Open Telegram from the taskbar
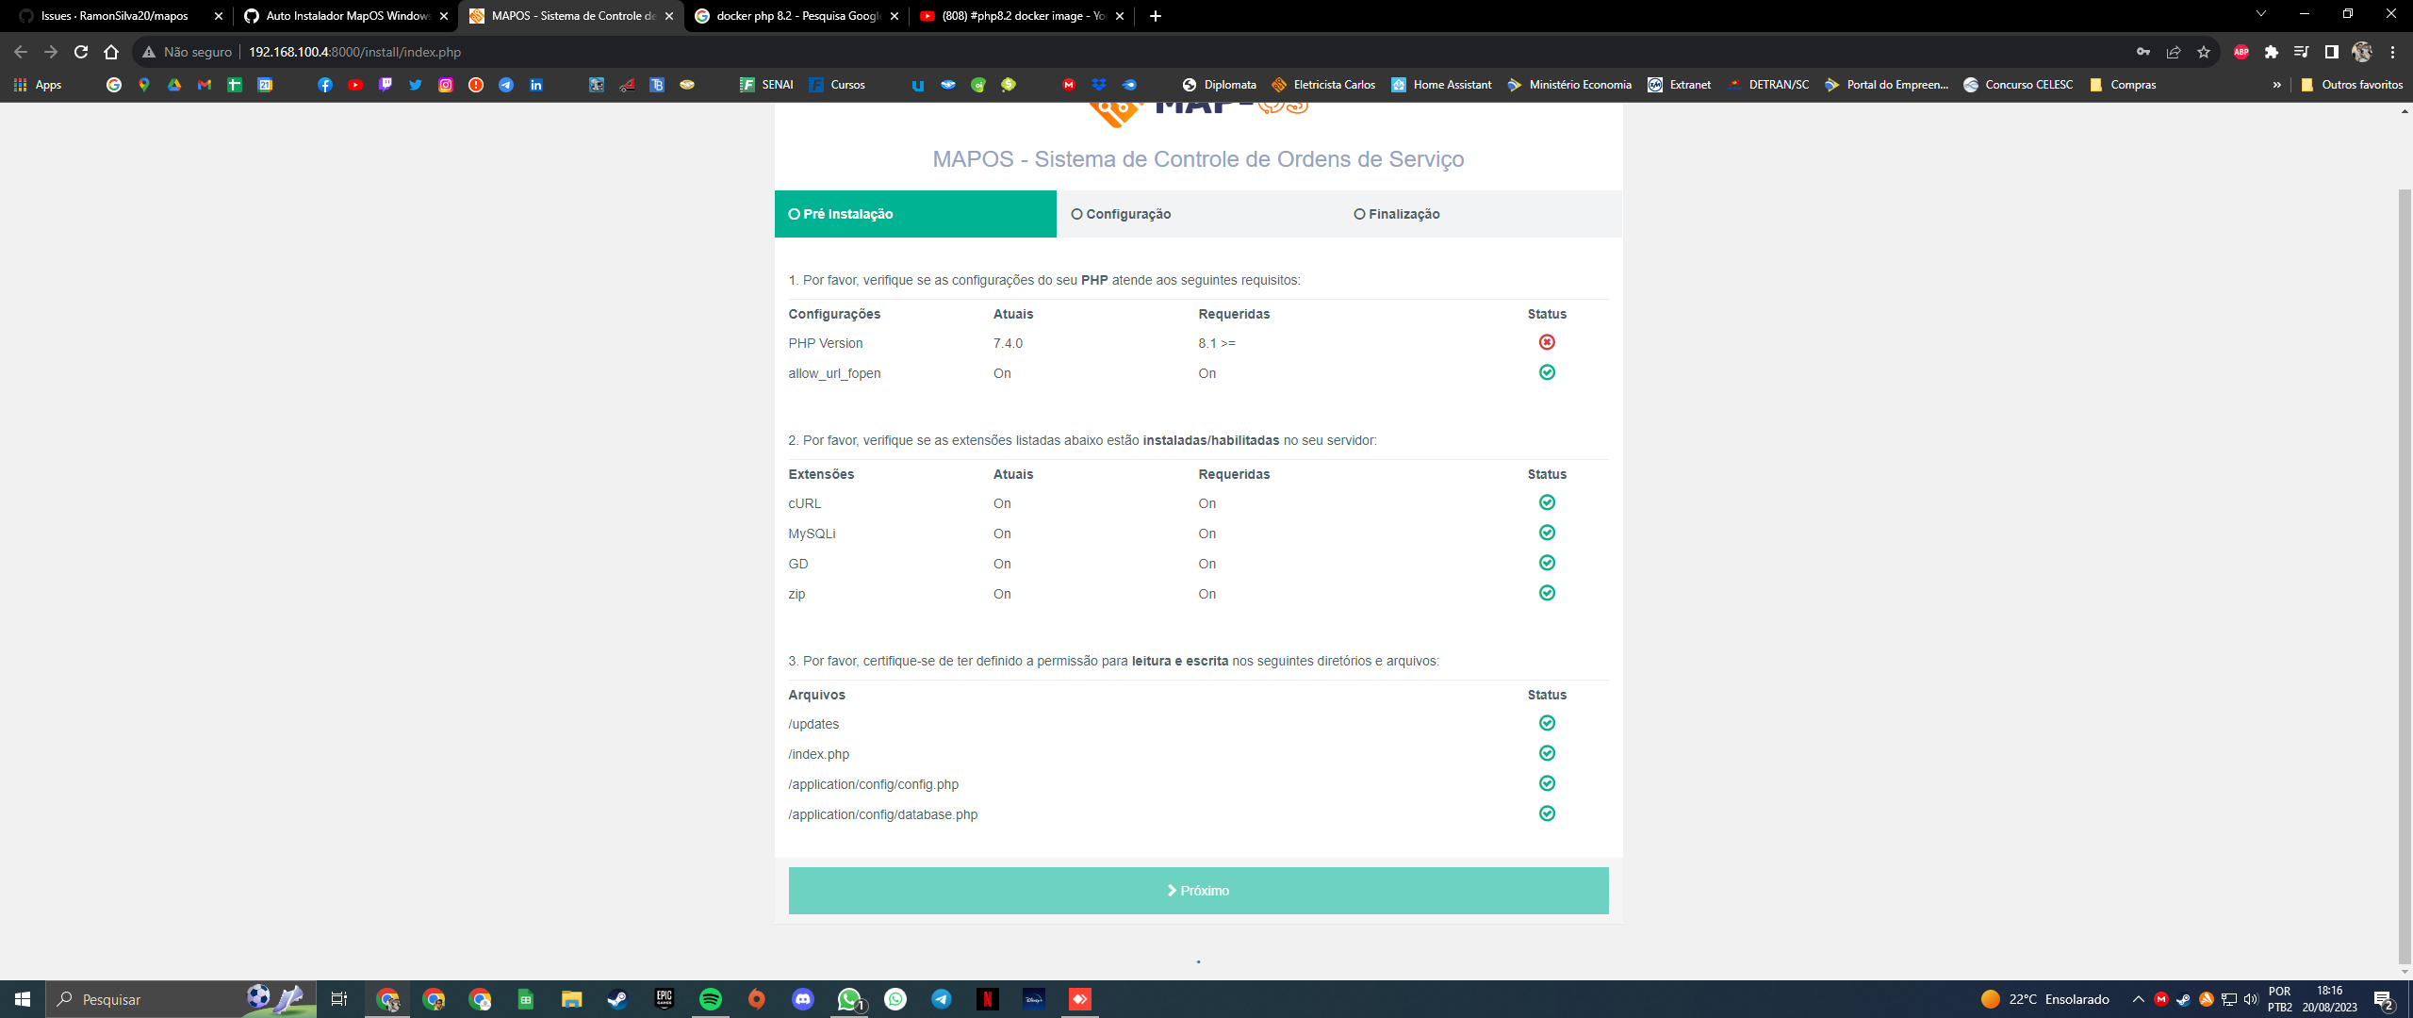The image size is (2413, 1018). (x=942, y=1000)
